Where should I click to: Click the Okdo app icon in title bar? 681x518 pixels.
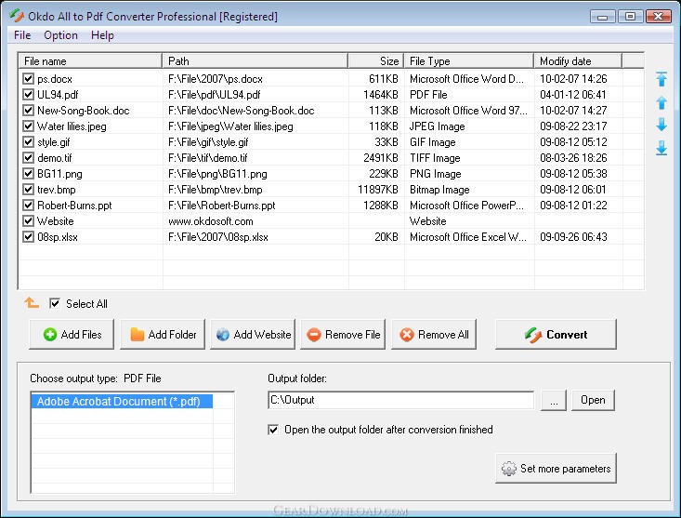point(17,16)
